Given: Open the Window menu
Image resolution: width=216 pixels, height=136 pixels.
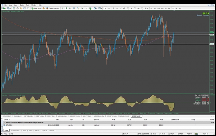Looking at the screenshot, I should coord(34,5).
